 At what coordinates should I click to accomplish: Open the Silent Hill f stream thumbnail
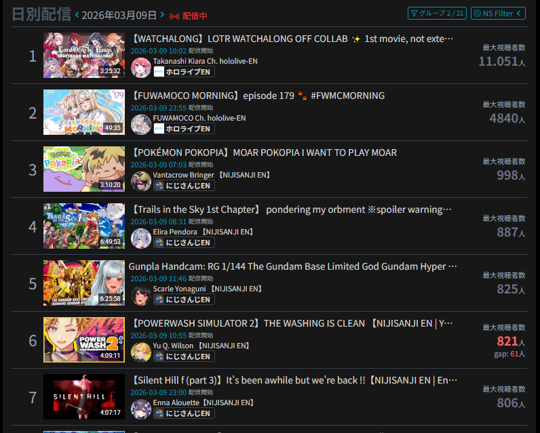pyautogui.click(x=84, y=396)
